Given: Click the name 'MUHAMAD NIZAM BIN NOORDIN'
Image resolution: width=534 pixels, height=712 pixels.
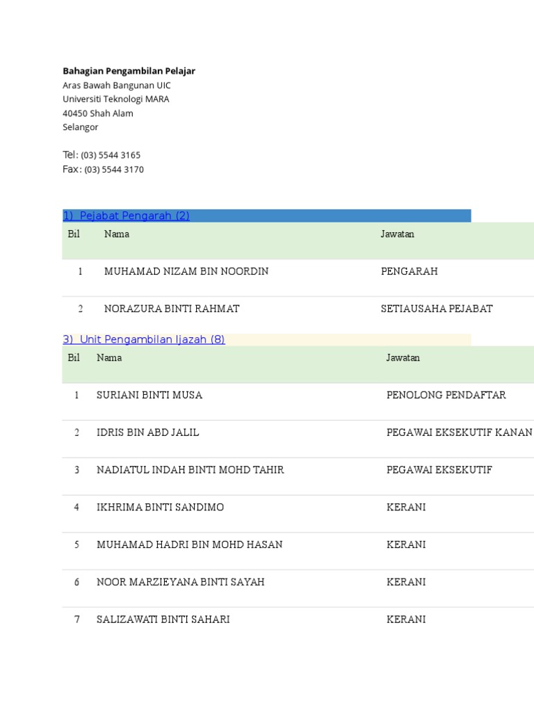Looking at the screenshot, I should coord(186,271).
